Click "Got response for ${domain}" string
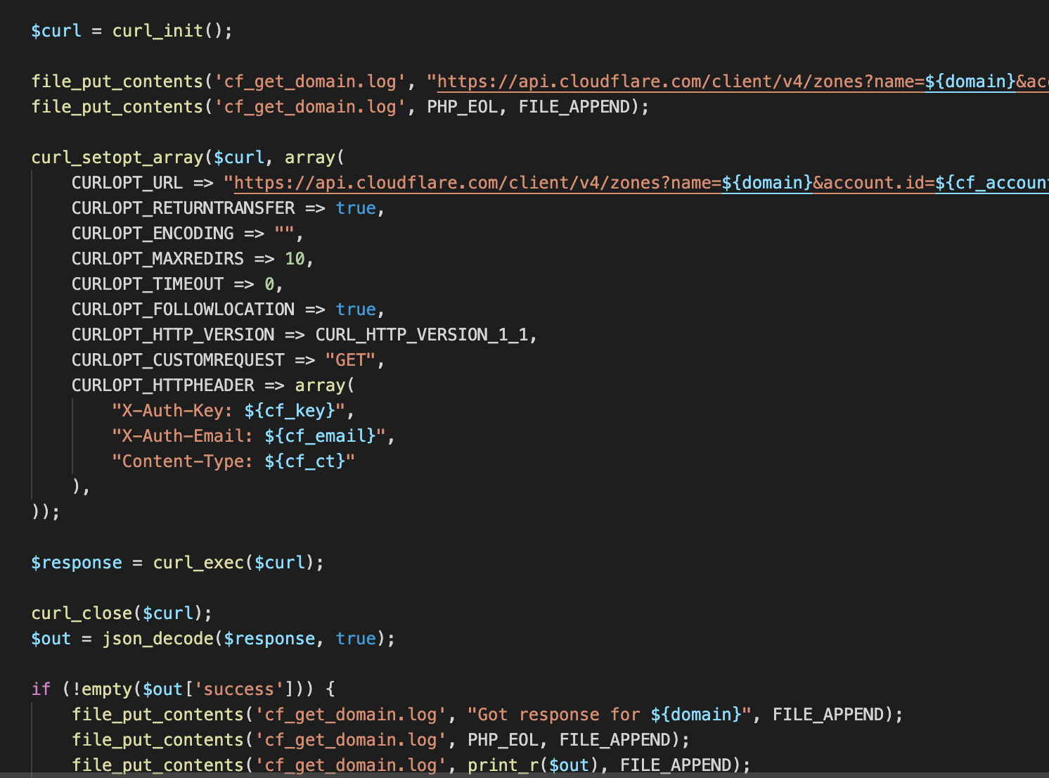 point(610,715)
